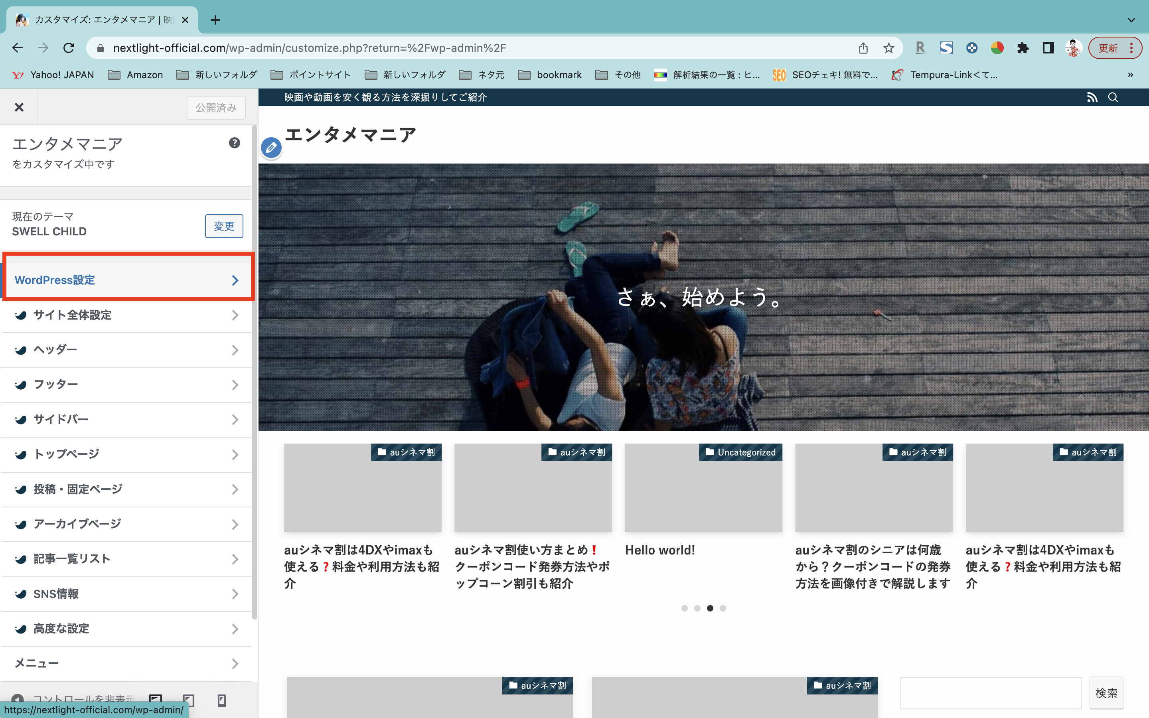Click the Hello world! post thumbnail
This screenshot has width=1149, height=718.
(703, 488)
